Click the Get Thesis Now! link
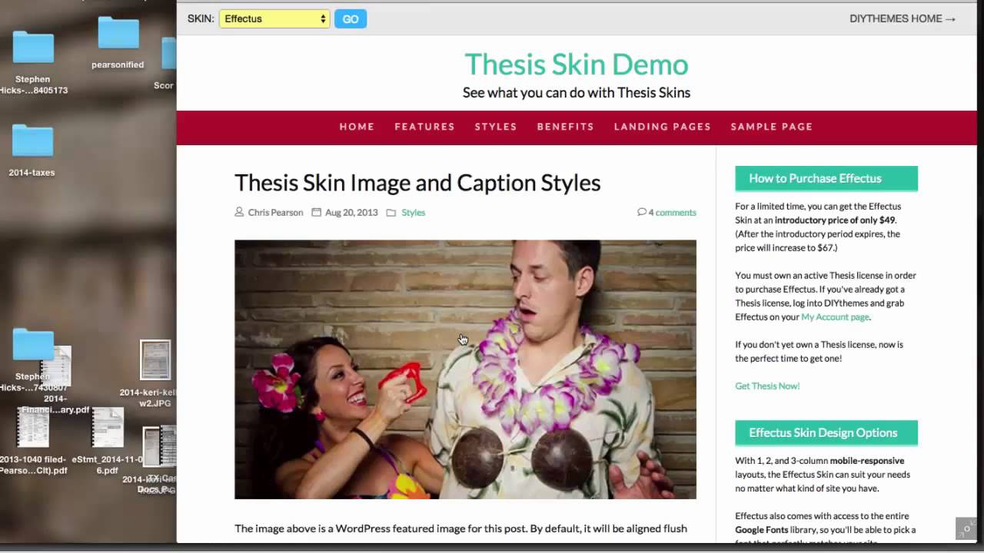984x553 pixels. coord(767,386)
